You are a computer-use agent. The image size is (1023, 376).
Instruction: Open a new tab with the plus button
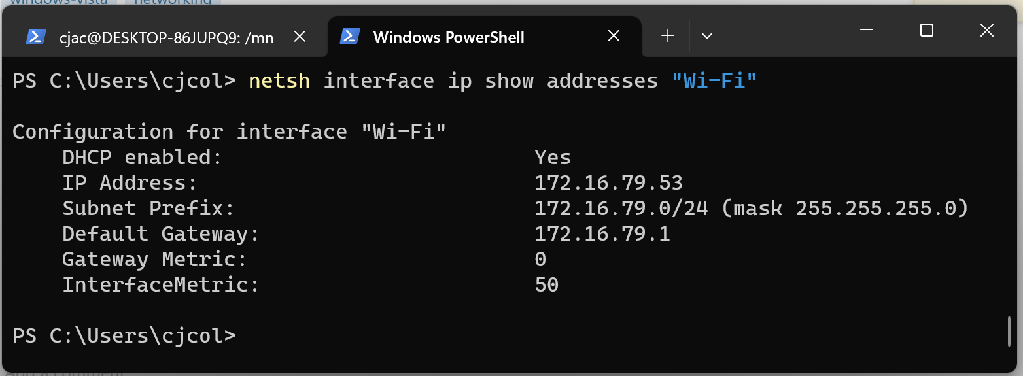667,37
